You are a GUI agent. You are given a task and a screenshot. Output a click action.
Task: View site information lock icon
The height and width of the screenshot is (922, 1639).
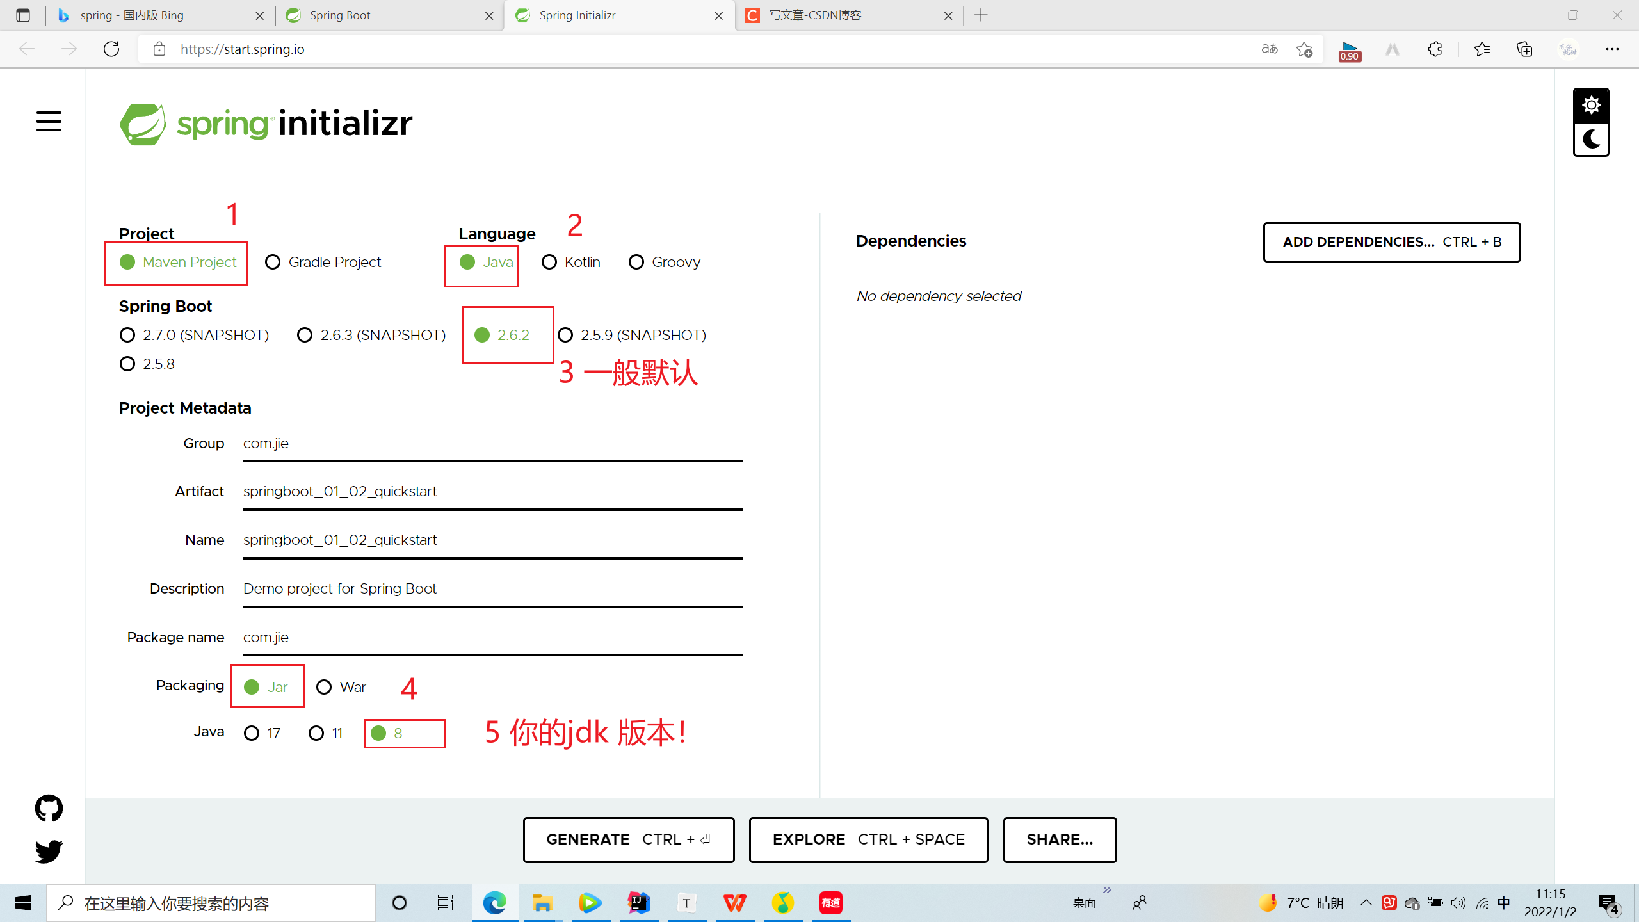coord(159,49)
